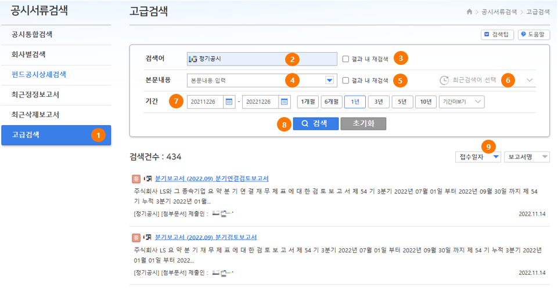Click the 초기화 reset button
This screenshot has width=558, height=291.
pos(363,123)
